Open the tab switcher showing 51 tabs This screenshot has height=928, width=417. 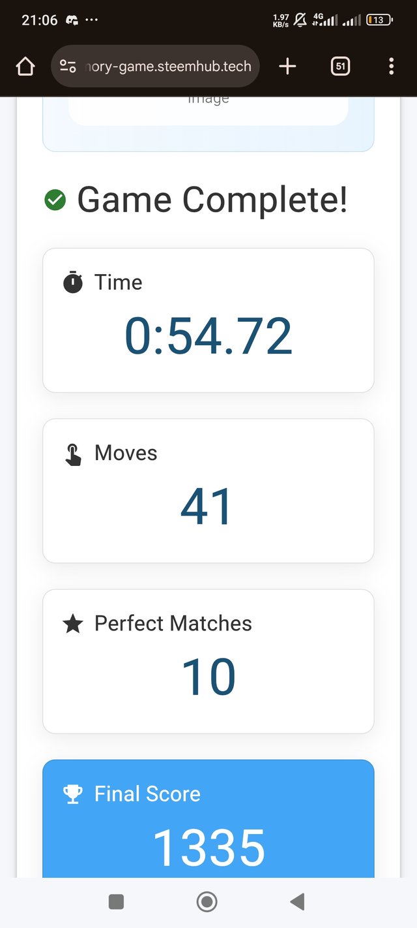tap(340, 66)
